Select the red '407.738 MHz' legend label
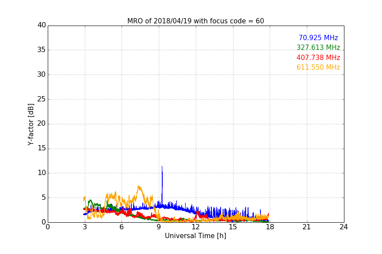Screen dimensions: 382x254 (318, 57)
